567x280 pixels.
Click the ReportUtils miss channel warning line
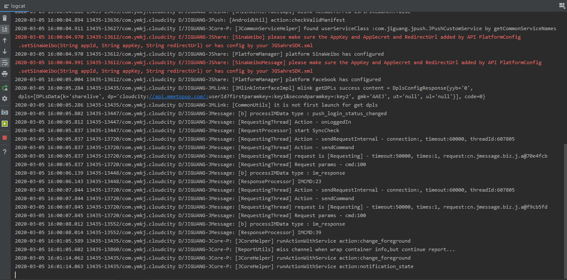[235, 249]
